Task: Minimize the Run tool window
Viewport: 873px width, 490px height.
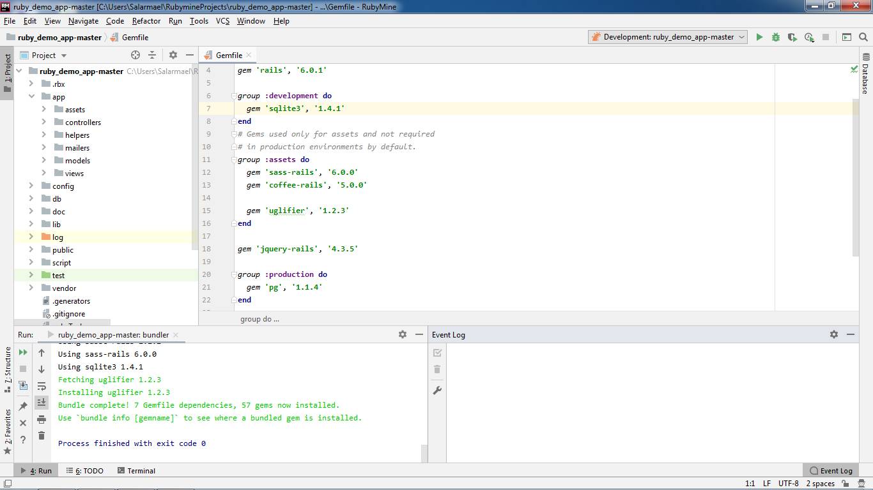Action: point(419,334)
